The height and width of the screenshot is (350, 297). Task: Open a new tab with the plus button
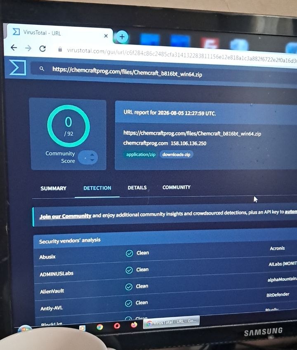click(x=122, y=37)
